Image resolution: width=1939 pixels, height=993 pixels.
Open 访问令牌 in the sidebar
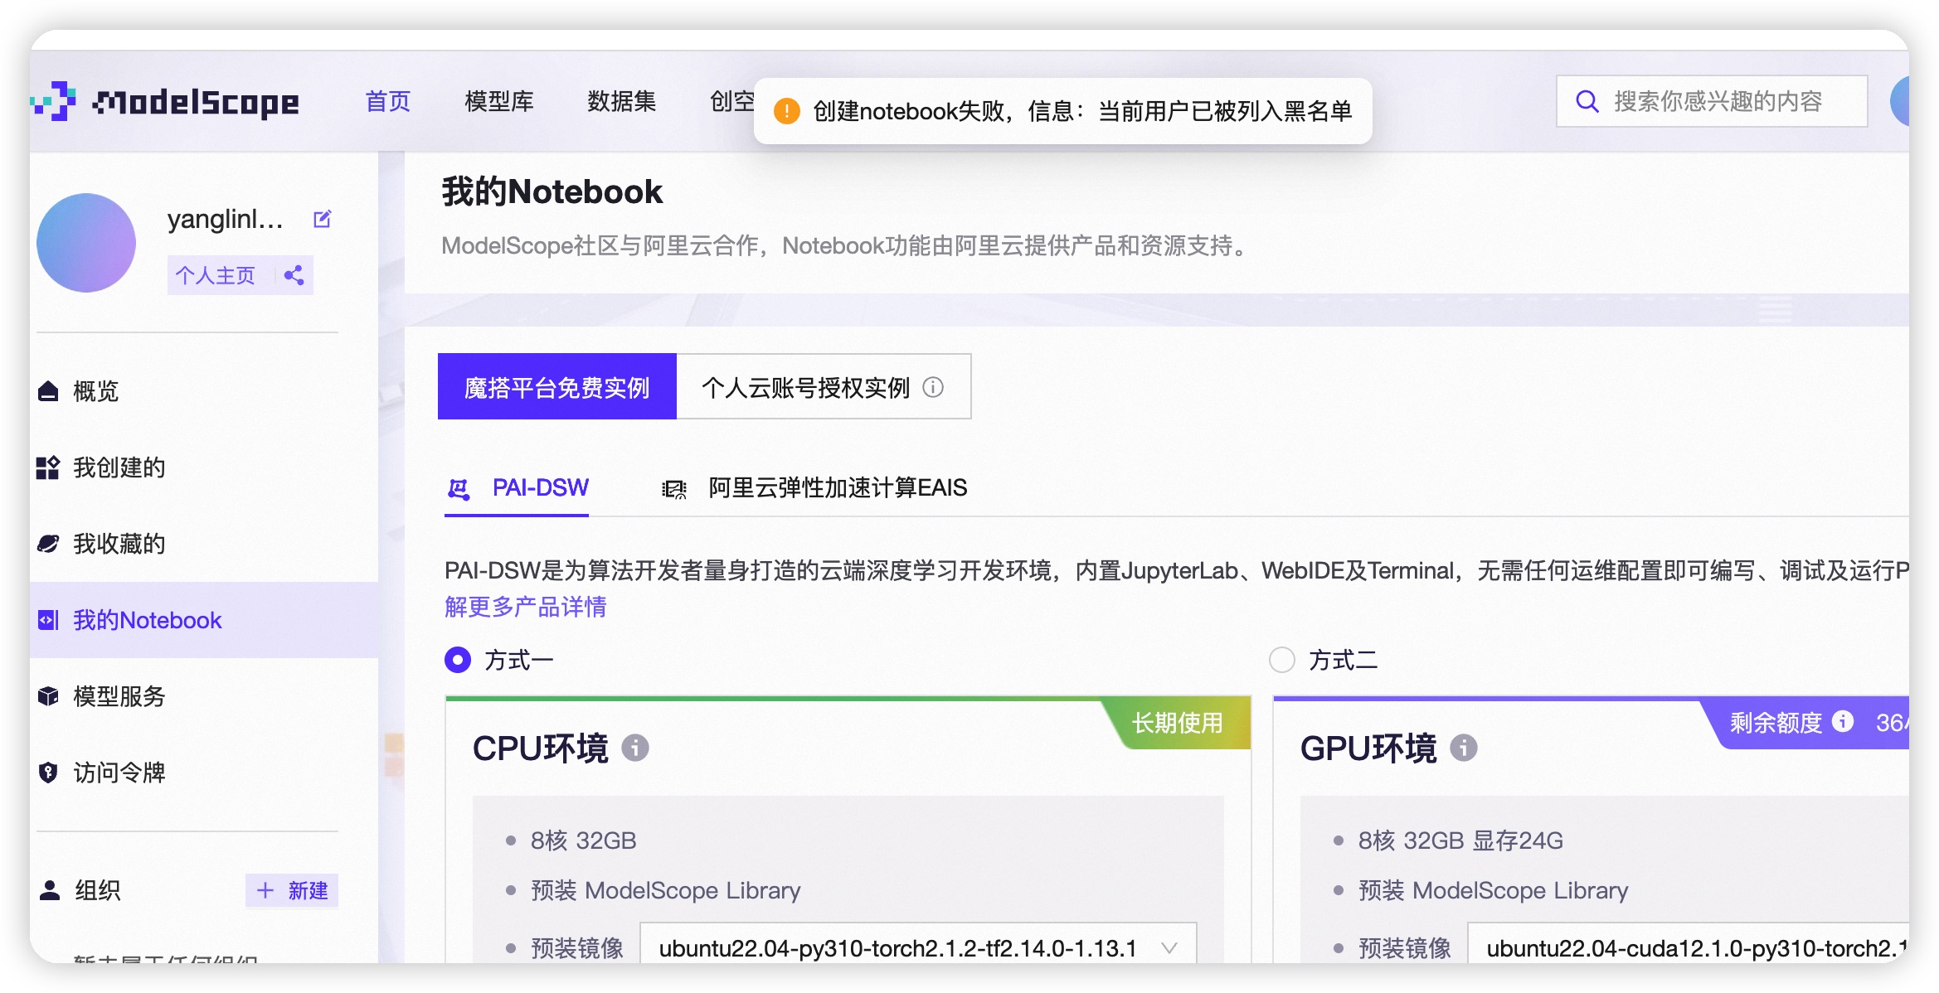(119, 773)
